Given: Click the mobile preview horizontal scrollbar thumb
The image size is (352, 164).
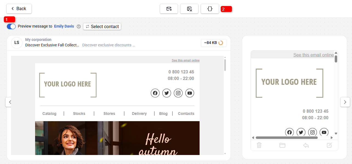Looking at the screenshot, I should (x=286, y=138).
